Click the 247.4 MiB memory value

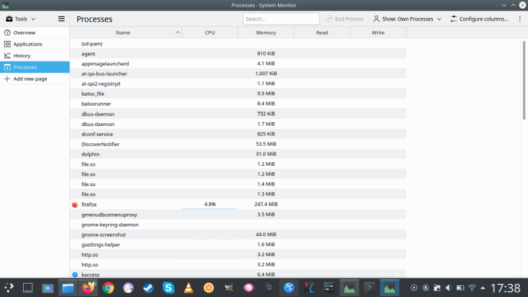coord(266,204)
